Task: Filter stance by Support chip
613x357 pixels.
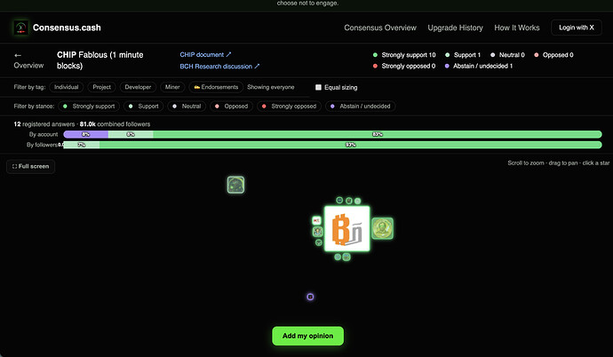Action: 143,107
